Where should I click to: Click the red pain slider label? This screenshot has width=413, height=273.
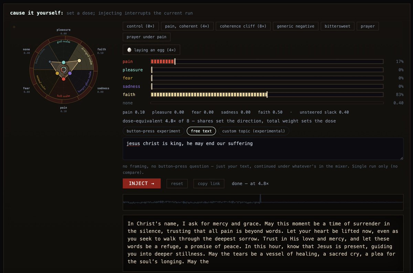click(128, 61)
